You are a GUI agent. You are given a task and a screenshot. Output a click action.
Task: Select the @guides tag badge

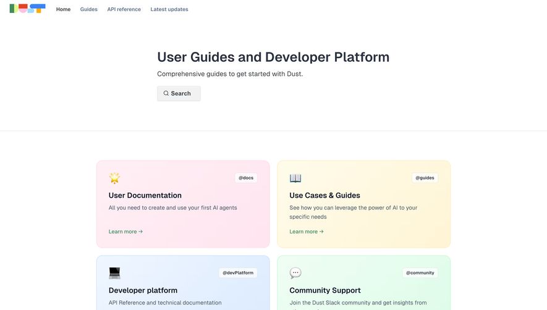tap(425, 178)
